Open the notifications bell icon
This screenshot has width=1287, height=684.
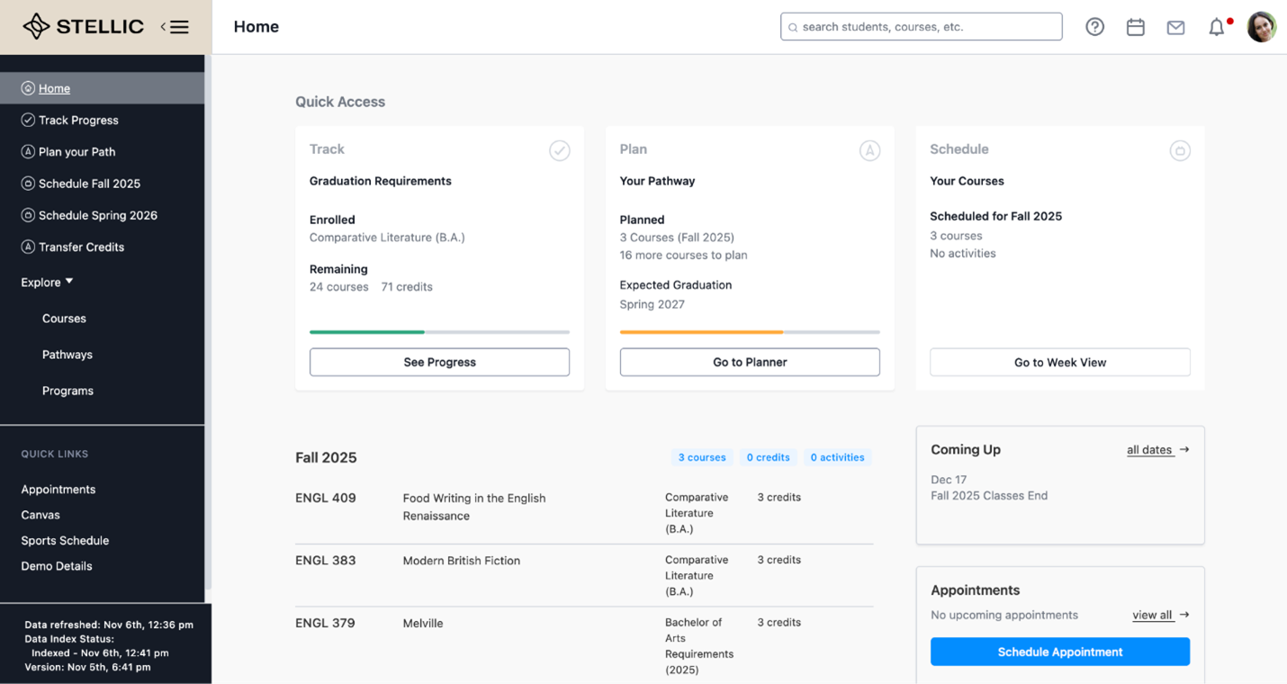1216,27
